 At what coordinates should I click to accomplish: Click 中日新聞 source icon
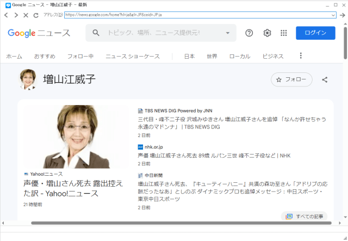140,176
